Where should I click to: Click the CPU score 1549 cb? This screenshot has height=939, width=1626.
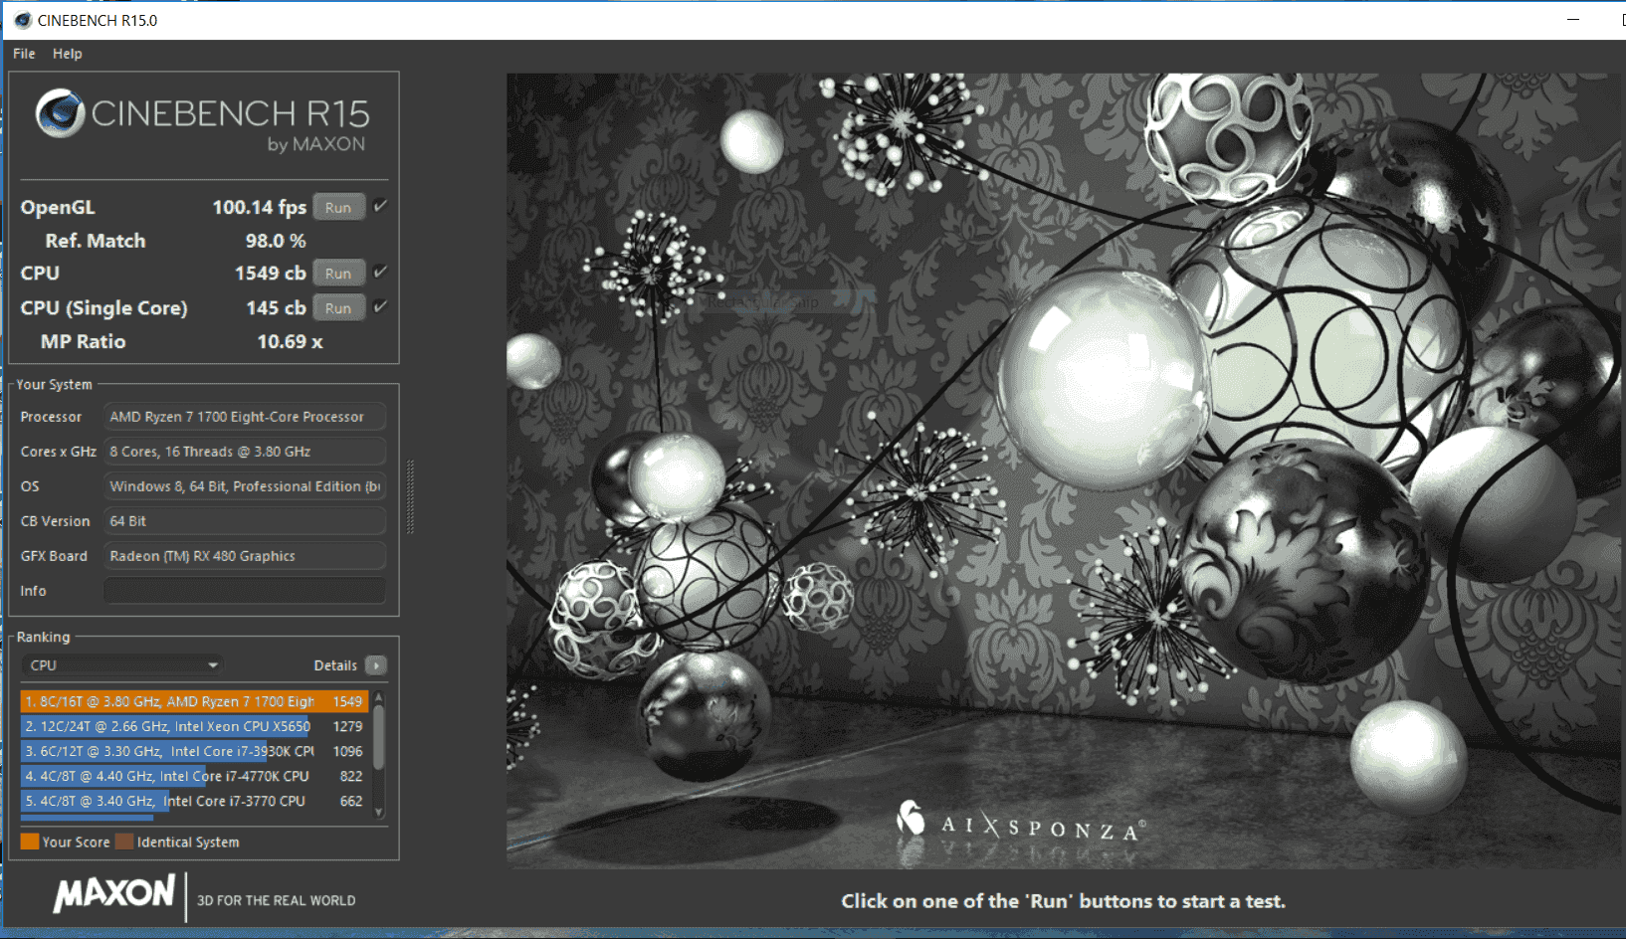click(270, 273)
